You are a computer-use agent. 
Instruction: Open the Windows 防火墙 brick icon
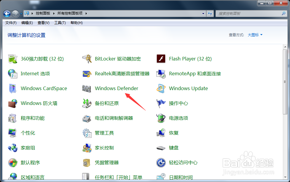pos(13,103)
